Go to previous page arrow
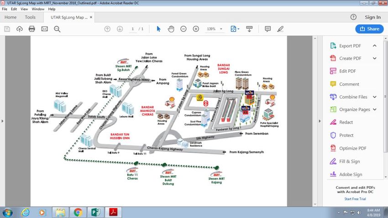388x218 pixels. click(x=107, y=29)
